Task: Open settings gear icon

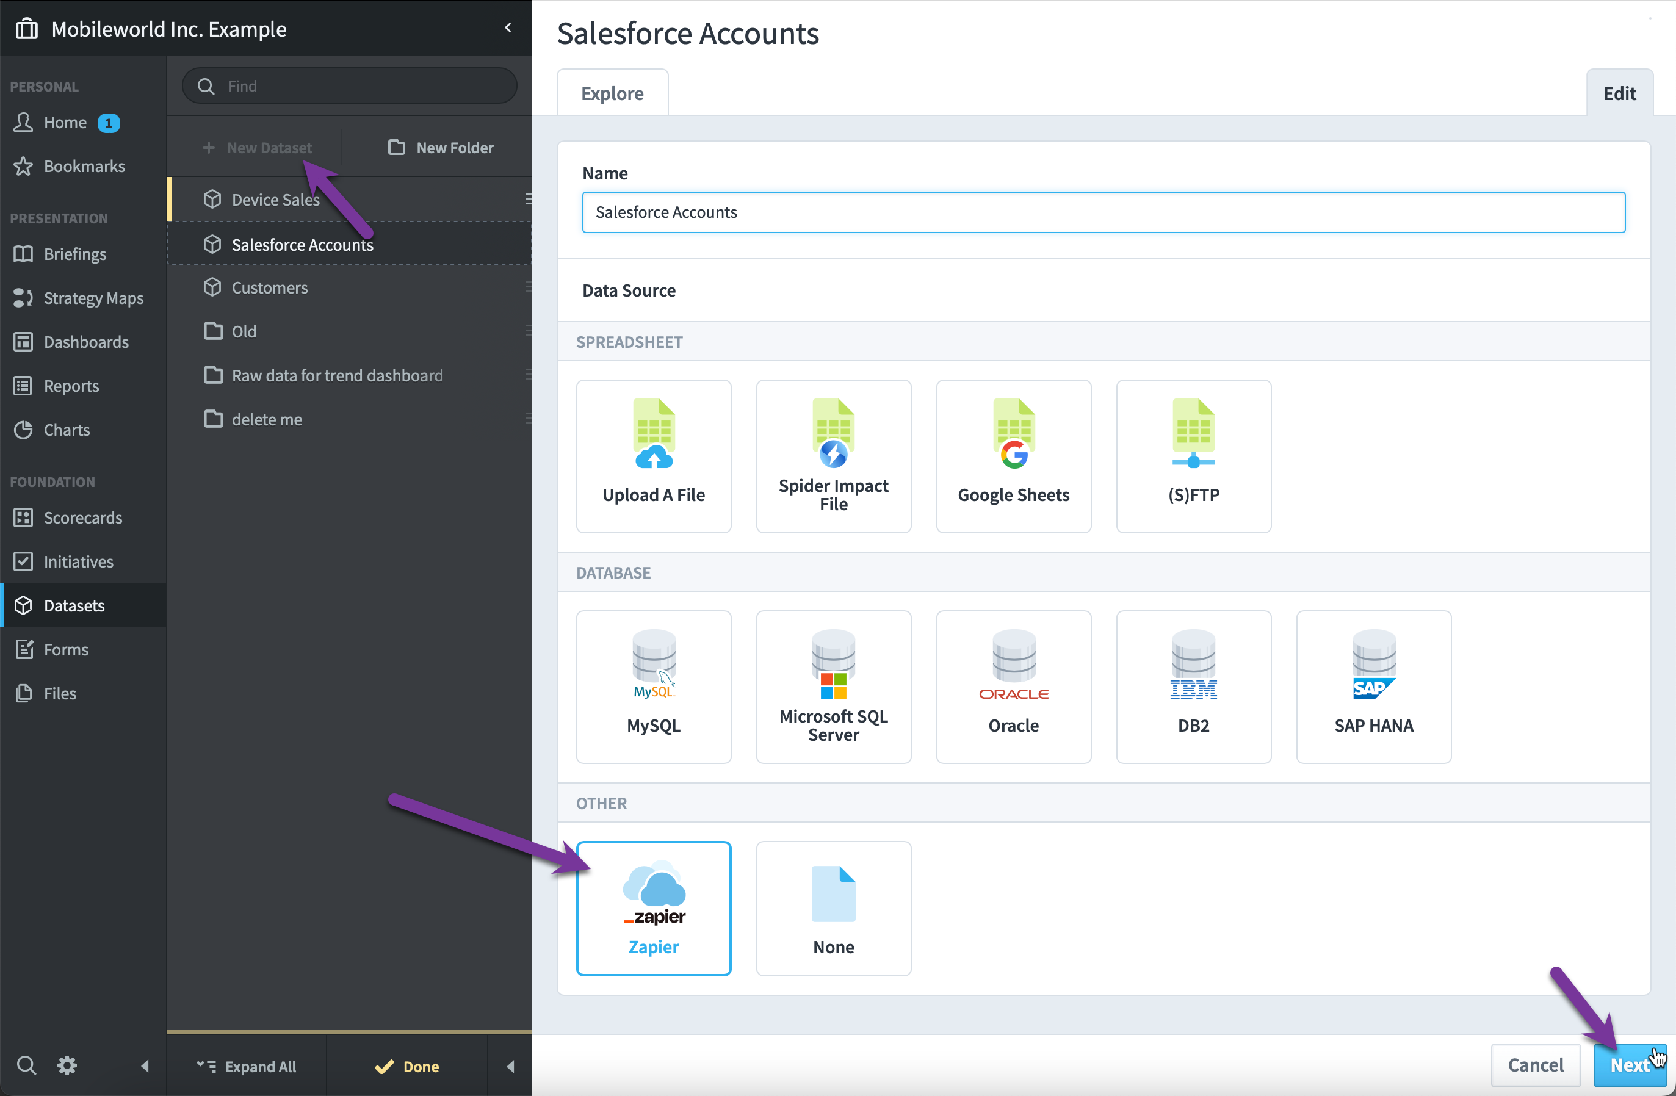Action: [67, 1065]
